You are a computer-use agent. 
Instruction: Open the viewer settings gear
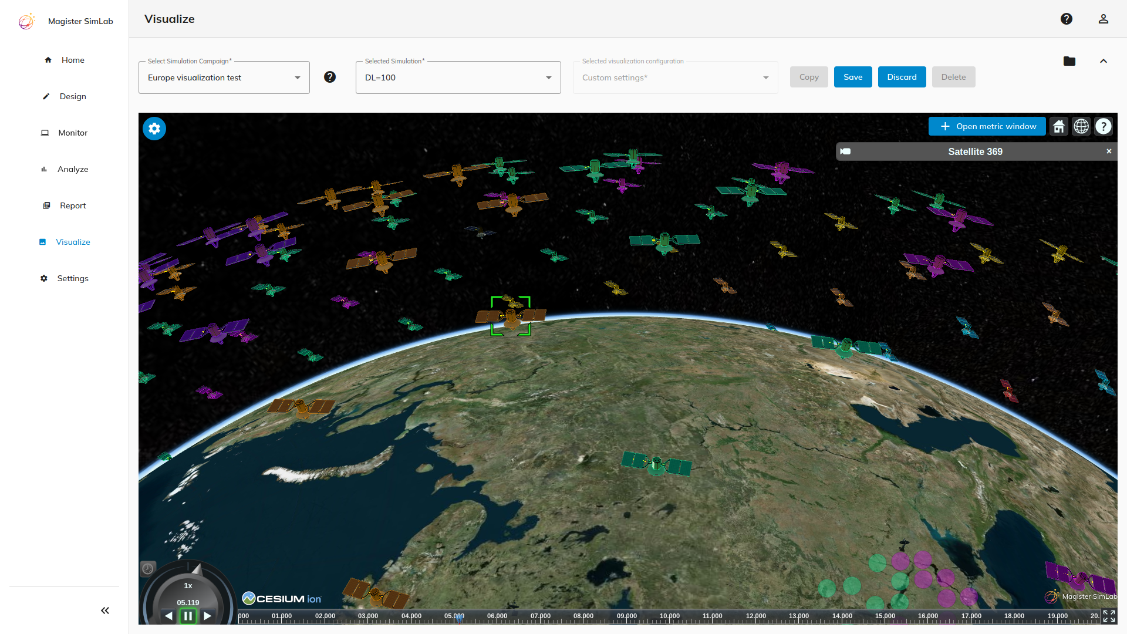pos(154,129)
